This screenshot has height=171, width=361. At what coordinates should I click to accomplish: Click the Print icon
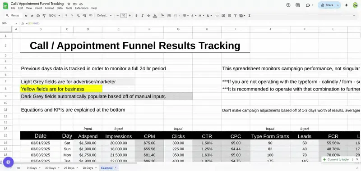pyautogui.click(x=38, y=16)
